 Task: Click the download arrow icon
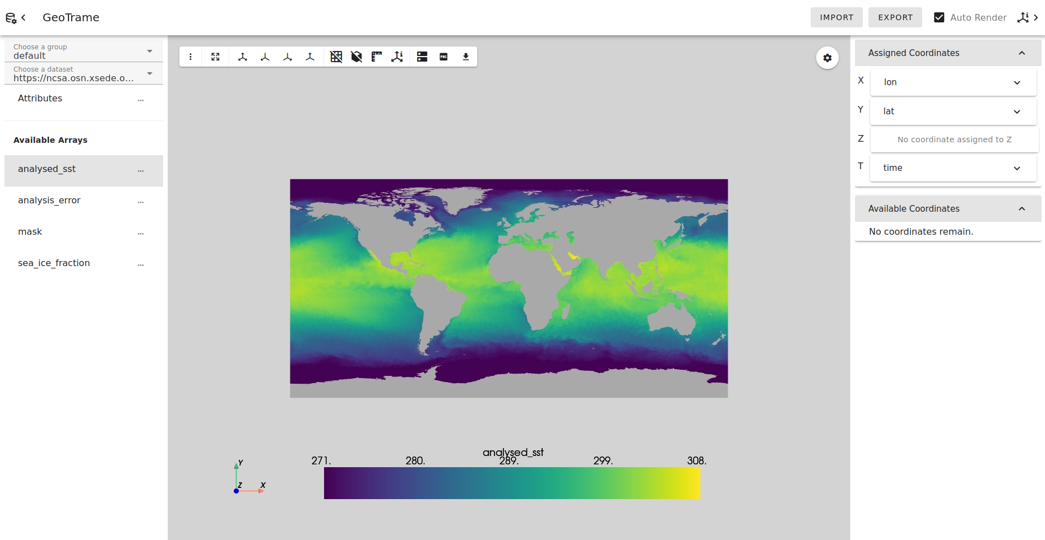coord(466,57)
